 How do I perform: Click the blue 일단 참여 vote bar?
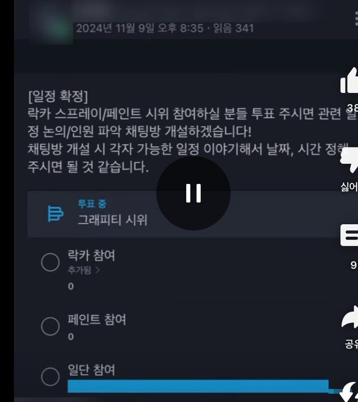(198, 386)
